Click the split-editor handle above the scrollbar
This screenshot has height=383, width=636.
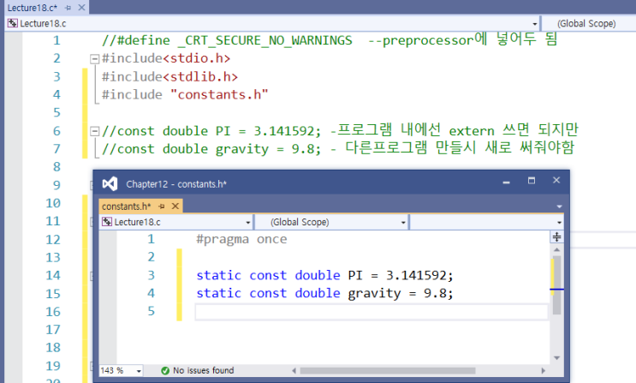[556, 237]
